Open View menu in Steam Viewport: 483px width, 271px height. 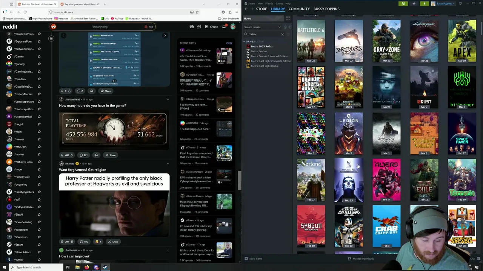point(260,3)
